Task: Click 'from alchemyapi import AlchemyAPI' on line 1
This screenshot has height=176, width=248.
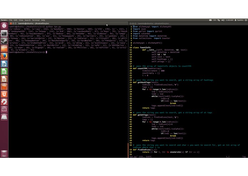Action: tap(152, 27)
